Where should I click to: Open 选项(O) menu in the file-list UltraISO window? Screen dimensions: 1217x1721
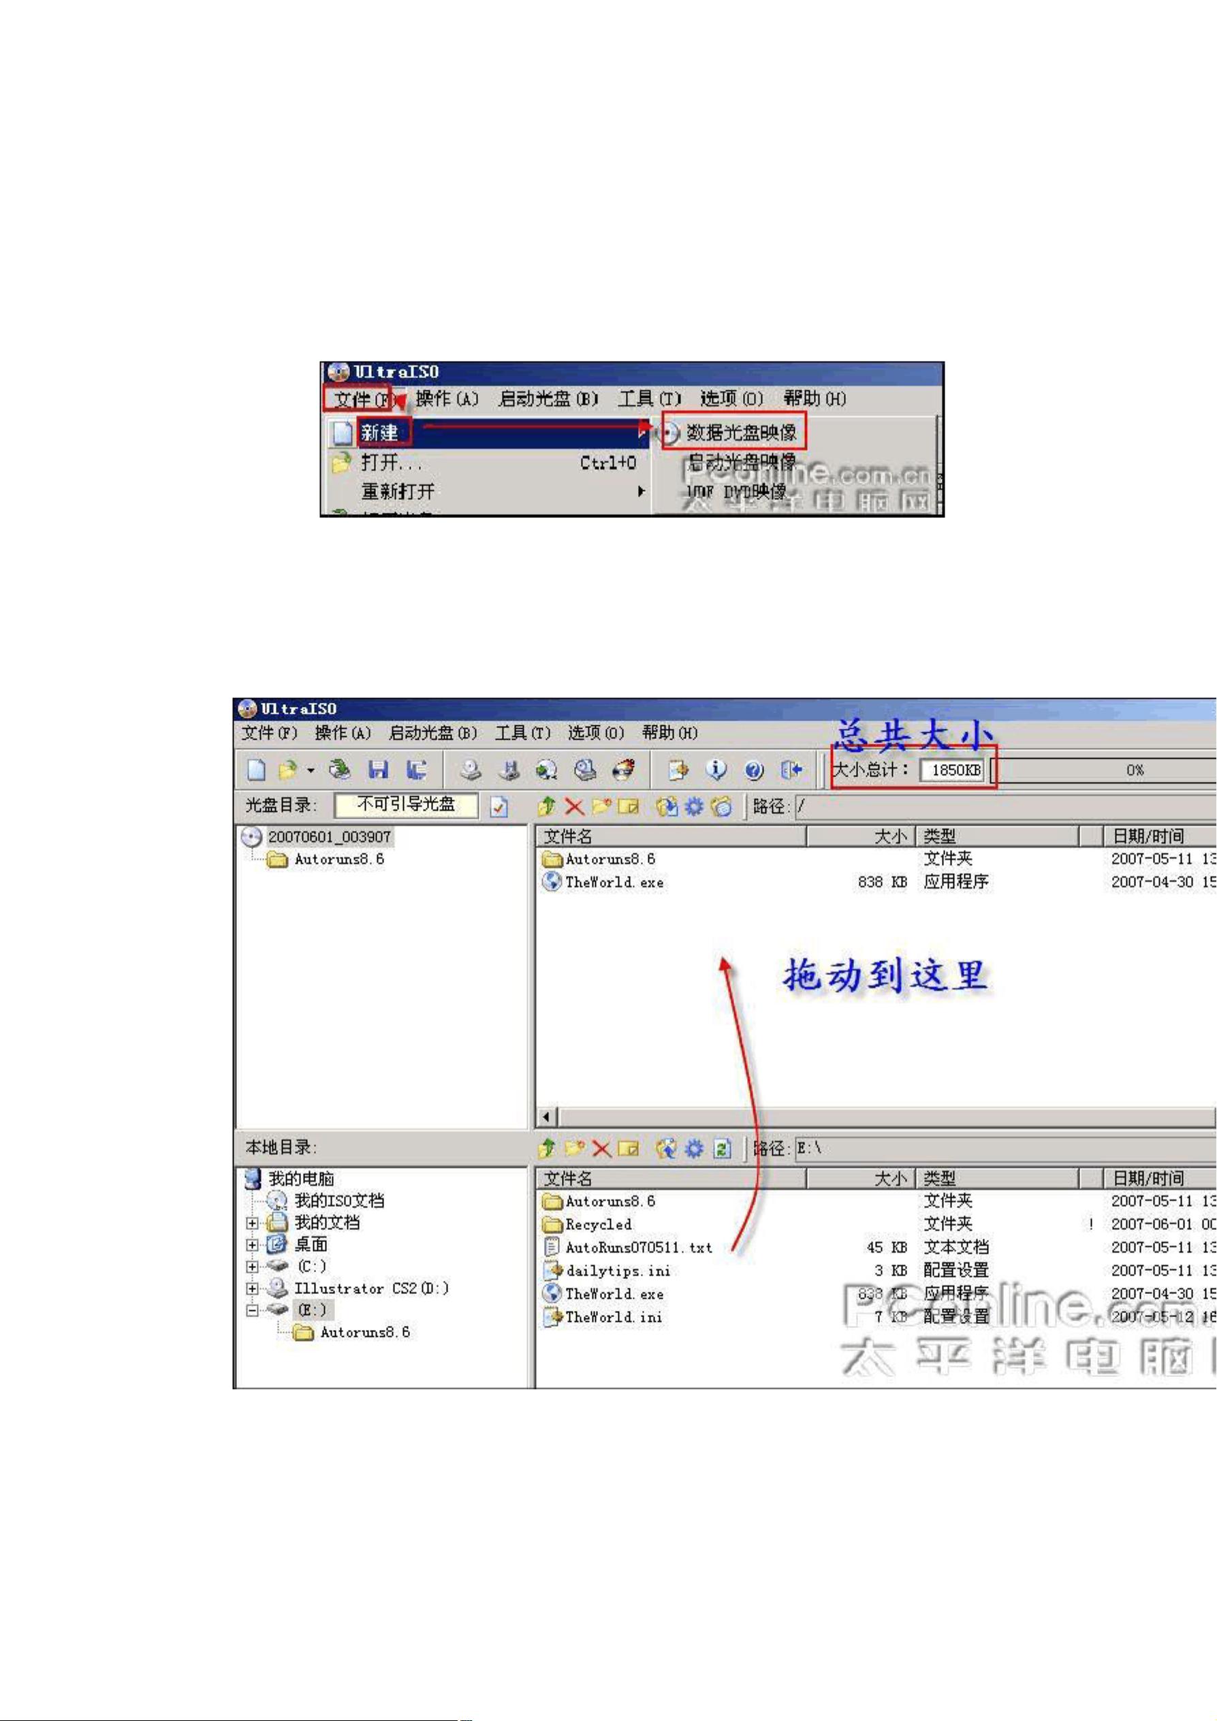pos(596,733)
